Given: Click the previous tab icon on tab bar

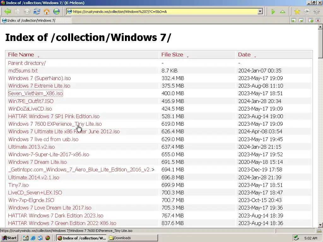Looking at the screenshot, I should tap(293, 20).
